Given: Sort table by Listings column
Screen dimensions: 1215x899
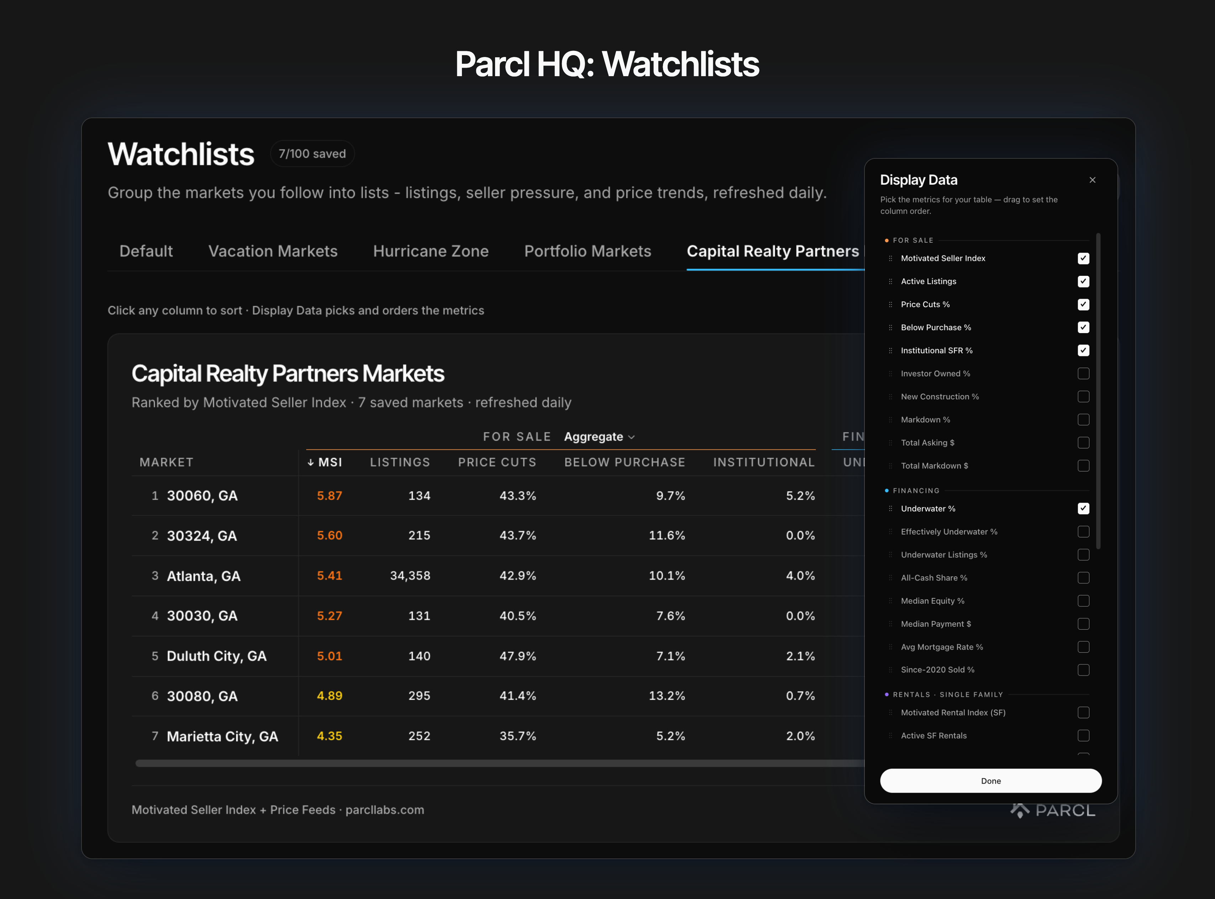Looking at the screenshot, I should [x=400, y=463].
